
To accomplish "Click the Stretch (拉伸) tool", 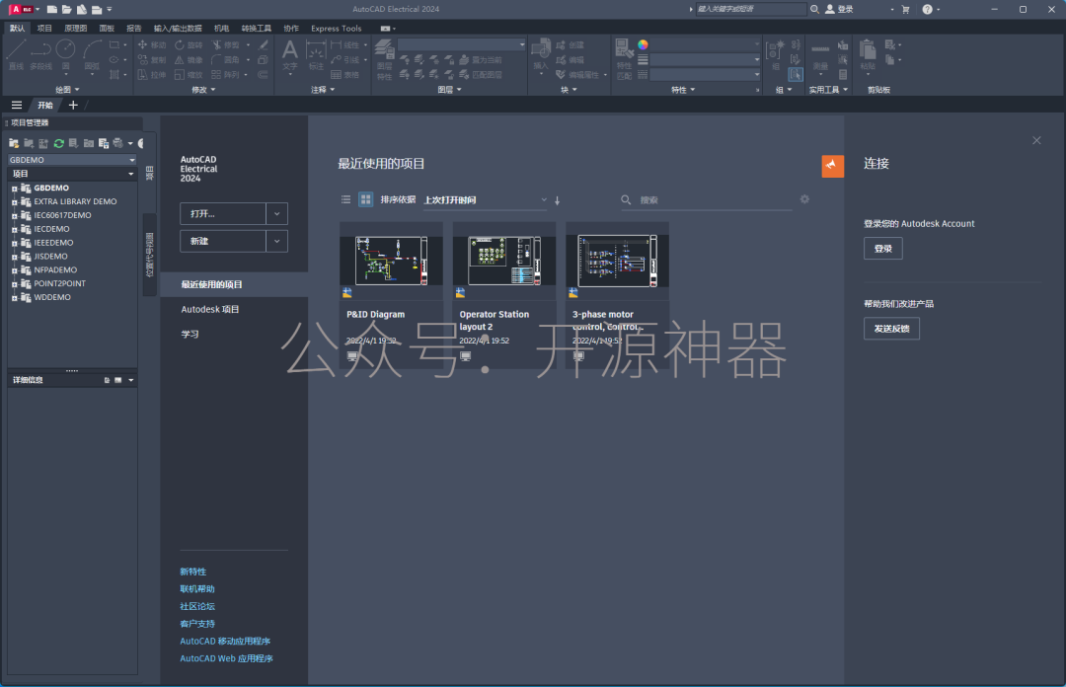I will click(x=152, y=75).
